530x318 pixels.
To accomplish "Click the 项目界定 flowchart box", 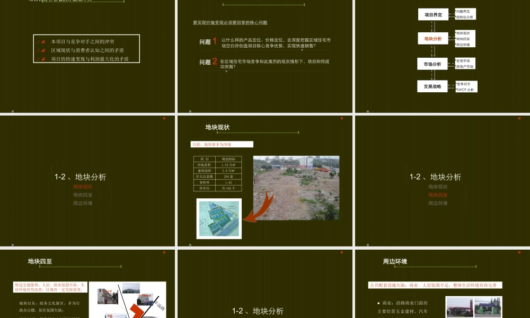I will coord(433,14).
